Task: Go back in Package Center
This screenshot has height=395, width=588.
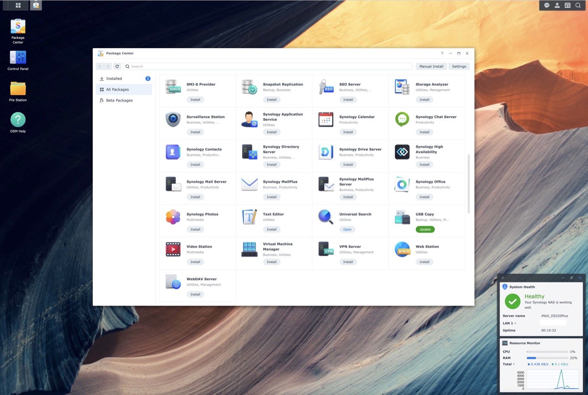Action: pyautogui.click(x=100, y=66)
